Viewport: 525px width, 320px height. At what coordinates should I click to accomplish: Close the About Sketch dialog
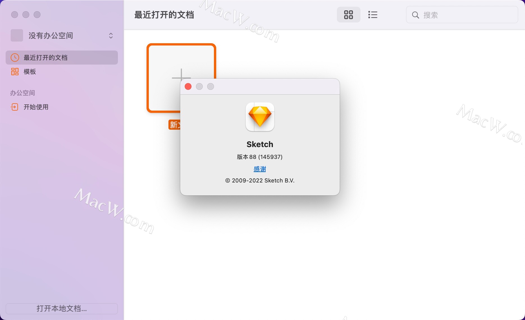tap(188, 86)
